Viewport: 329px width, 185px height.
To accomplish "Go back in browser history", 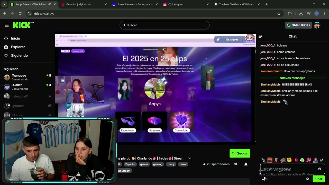I will (x=5, y=14).
